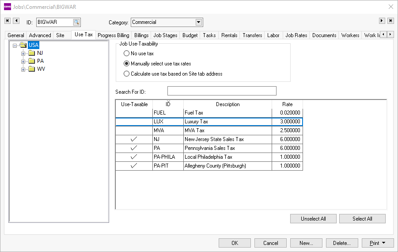The width and height of the screenshot is (398, 252).
Task: Click the Select All button
Action: [362, 219]
